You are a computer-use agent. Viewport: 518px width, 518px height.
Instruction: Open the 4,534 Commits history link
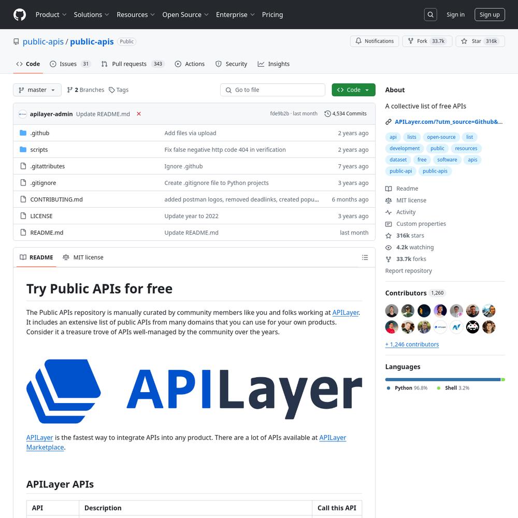pos(346,113)
